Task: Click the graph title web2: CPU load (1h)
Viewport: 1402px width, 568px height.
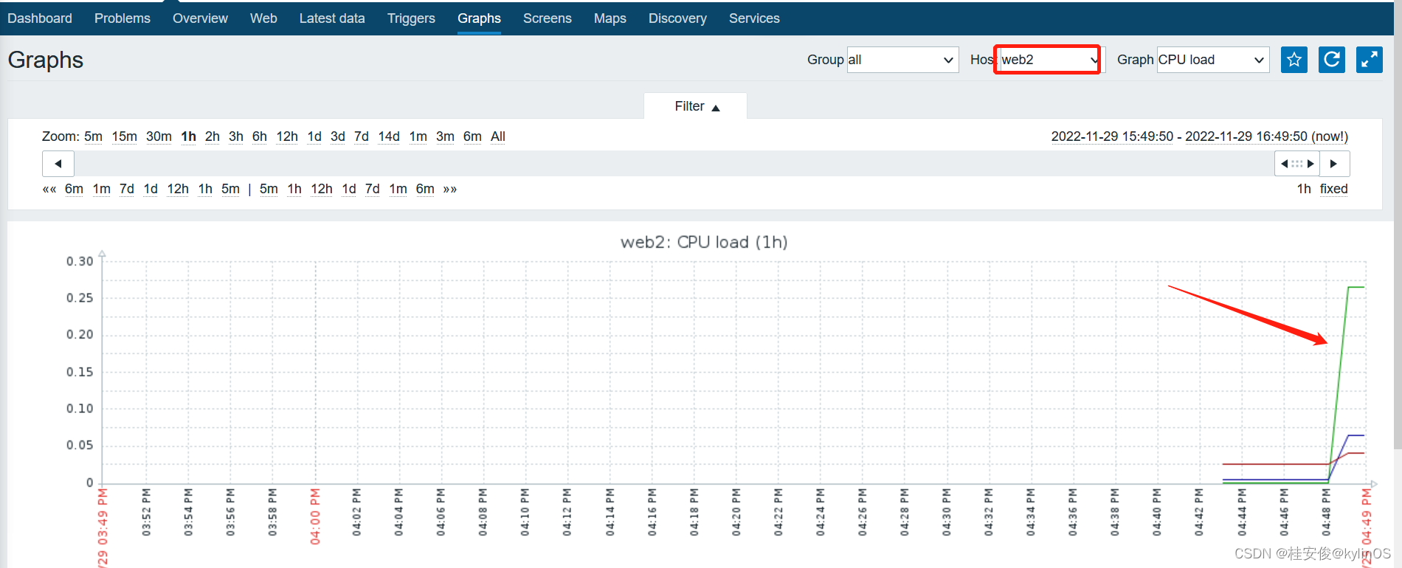Action: point(704,242)
